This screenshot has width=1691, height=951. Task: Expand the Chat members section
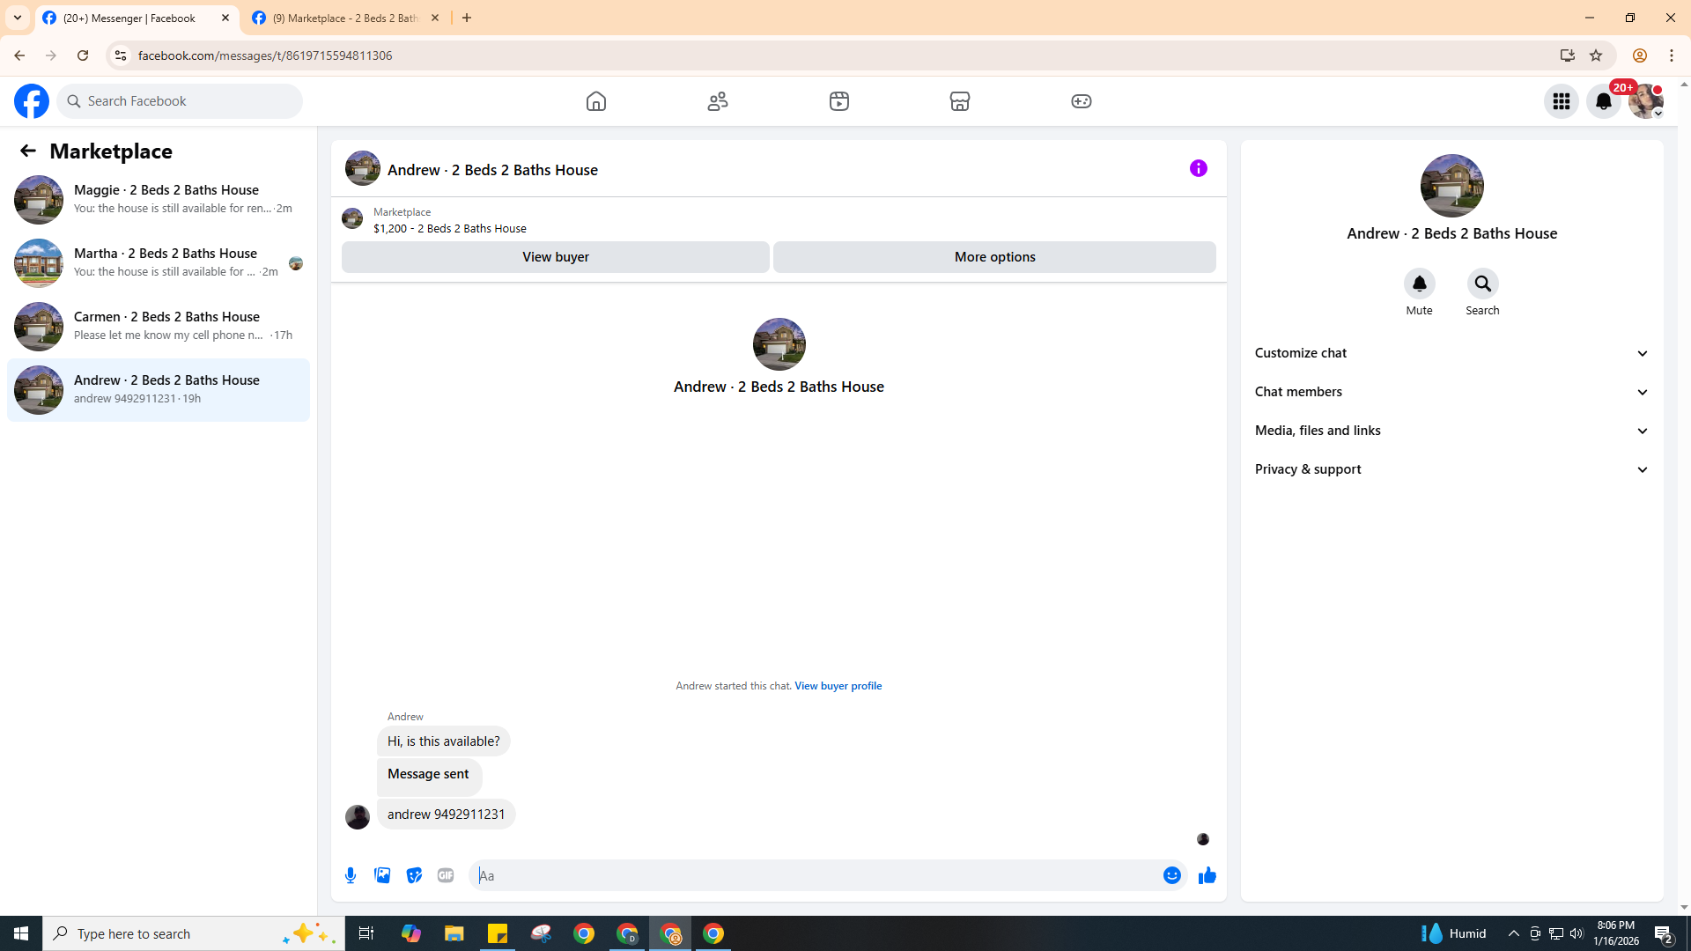click(x=1451, y=392)
